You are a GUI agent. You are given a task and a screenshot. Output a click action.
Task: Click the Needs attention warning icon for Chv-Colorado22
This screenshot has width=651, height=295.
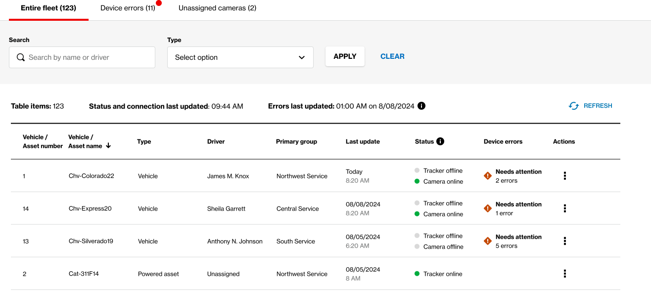[x=487, y=176]
